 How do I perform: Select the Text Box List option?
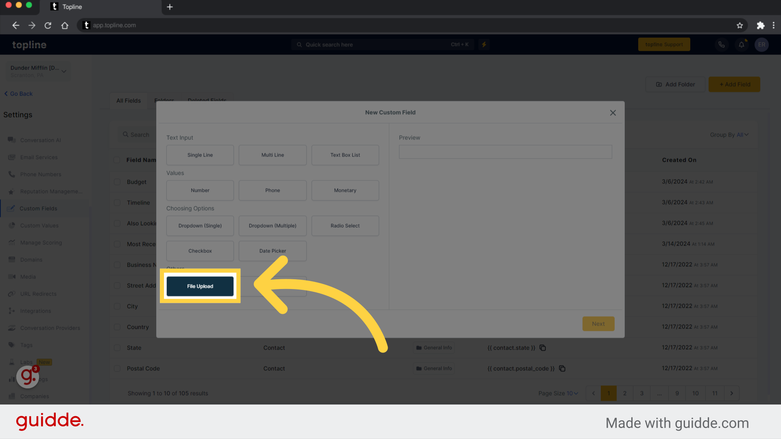click(x=345, y=155)
